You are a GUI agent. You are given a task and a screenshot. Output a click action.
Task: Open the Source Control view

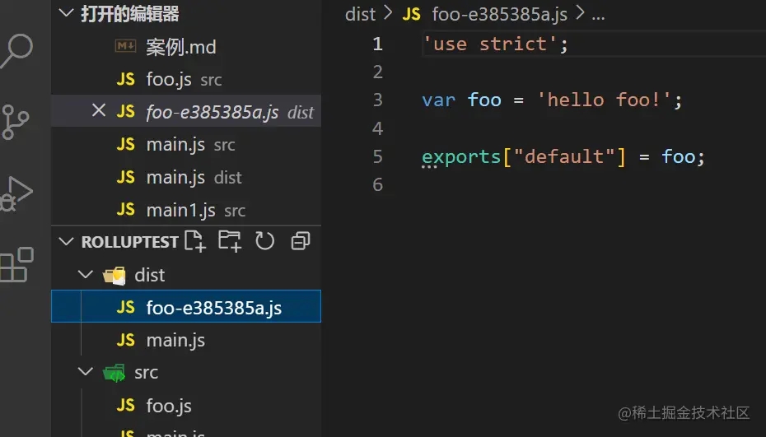pyautogui.click(x=15, y=122)
